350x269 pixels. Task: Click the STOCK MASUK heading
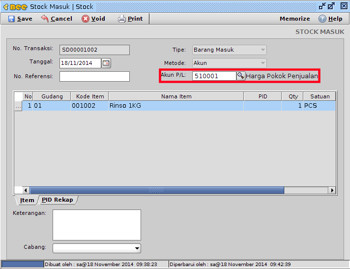tap(320, 32)
